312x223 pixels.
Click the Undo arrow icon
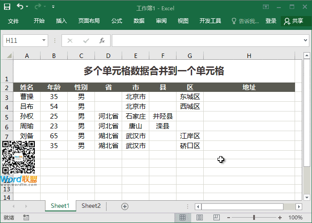click(x=20, y=7)
